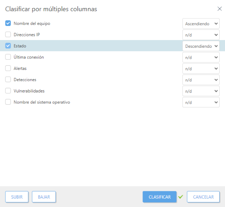Select the Nombre del equipo label

click(32, 23)
